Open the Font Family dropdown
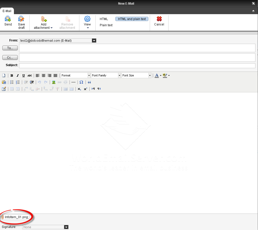Image resolution: width=258 pixels, height=230 pixels. [x=106, y=75]
